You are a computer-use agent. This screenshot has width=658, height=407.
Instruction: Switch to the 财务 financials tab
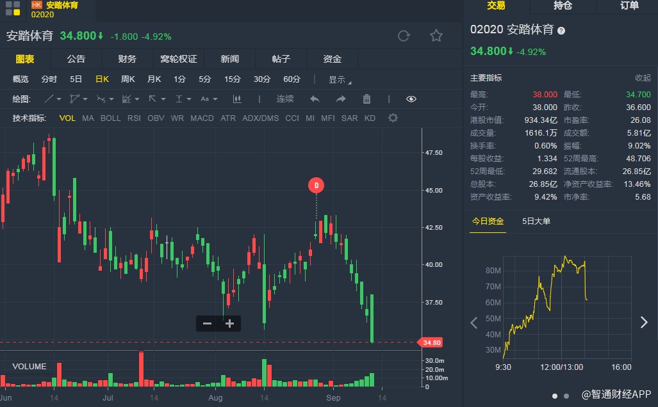point(127,59)
